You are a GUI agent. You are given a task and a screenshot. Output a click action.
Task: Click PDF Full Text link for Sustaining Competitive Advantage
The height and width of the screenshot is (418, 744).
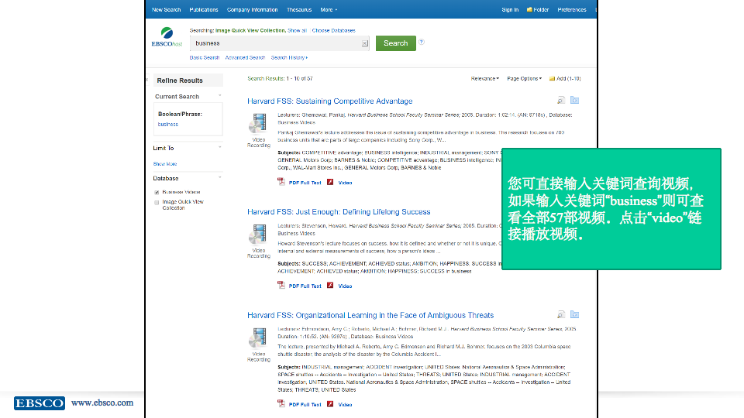point(305,183)
